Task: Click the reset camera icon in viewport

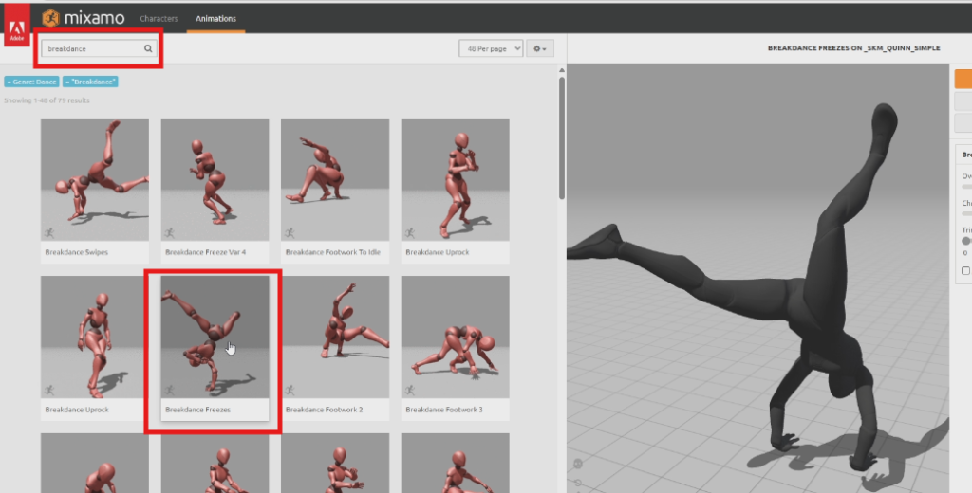Action: pyautogui.click(x=578, y=482)
